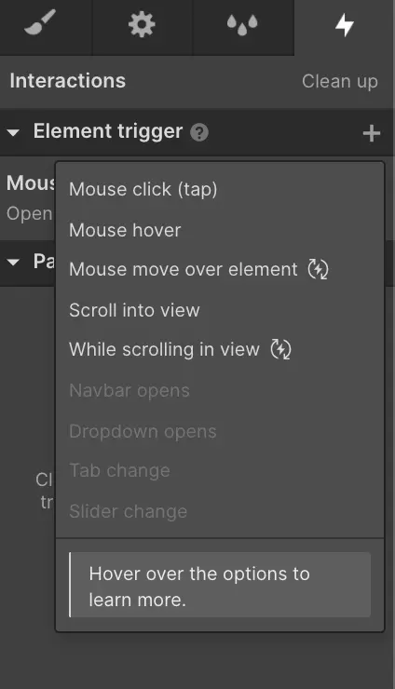Screen dimensions: 395x689
Task: Open the Style panel brush icon
Action: (40, 23)
